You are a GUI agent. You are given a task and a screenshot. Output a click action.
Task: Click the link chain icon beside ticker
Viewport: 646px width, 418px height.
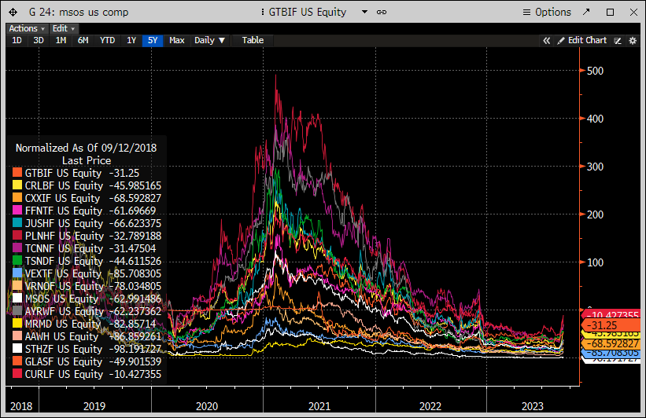pos(382,13)
